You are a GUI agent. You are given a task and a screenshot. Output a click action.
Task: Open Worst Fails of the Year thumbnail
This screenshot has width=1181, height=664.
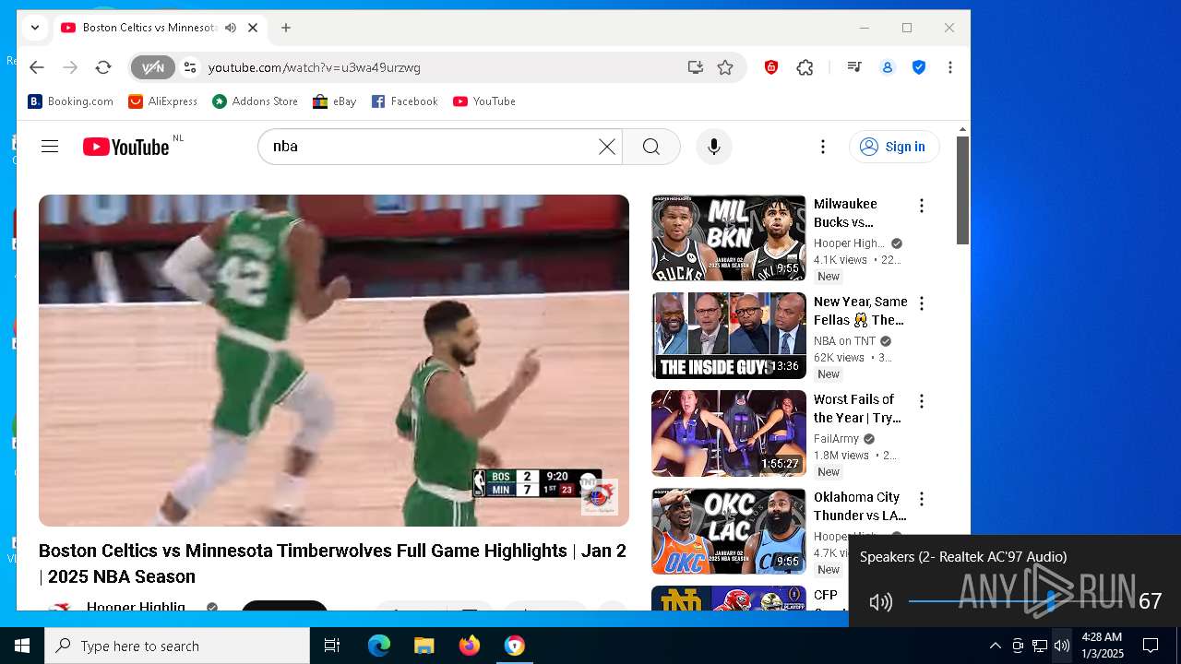[x=729, y=433]
